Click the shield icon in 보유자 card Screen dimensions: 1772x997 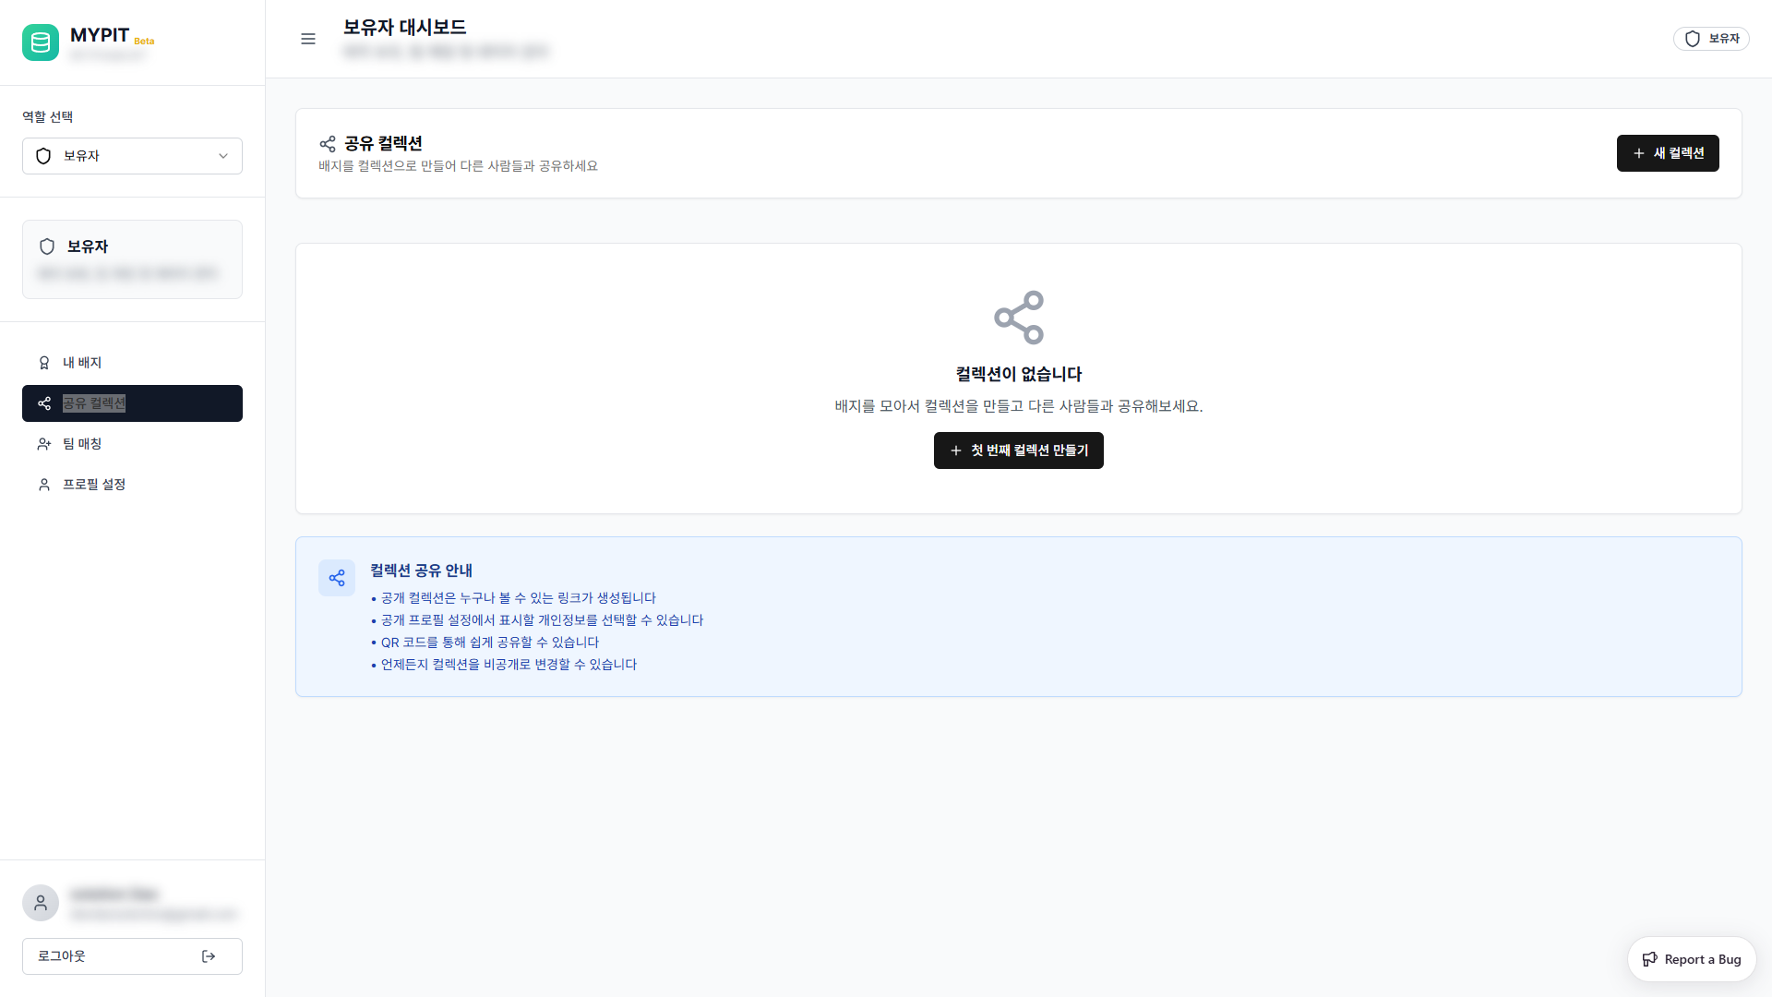[47, 246]
